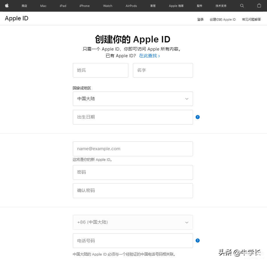Screen dimensions: 267x262
Task: Select the name@example.com email field
Action: (x=133, y=149)
